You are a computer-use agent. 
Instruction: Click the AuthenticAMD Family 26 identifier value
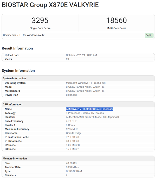click(x=92, y=117)
